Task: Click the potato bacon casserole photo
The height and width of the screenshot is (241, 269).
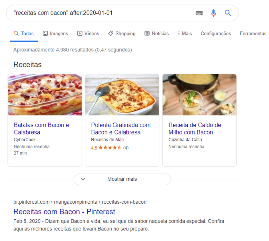Action: click(x=45, y=95)
